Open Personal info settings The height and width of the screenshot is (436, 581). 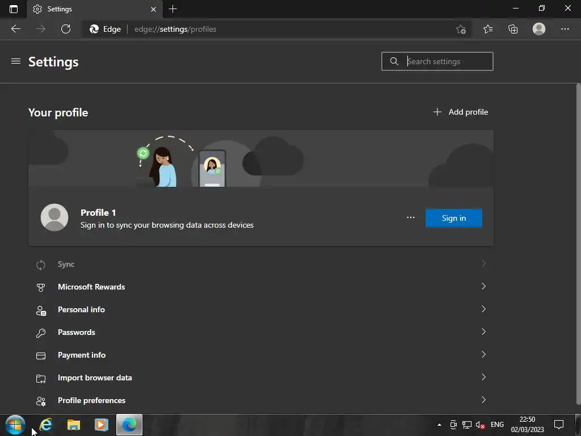tap(261, 309)
